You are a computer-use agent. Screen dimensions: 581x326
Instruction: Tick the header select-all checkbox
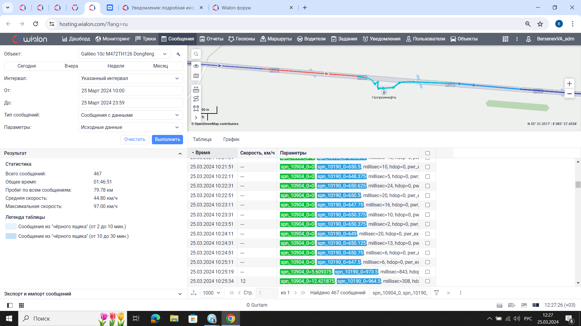coord(428,153)
